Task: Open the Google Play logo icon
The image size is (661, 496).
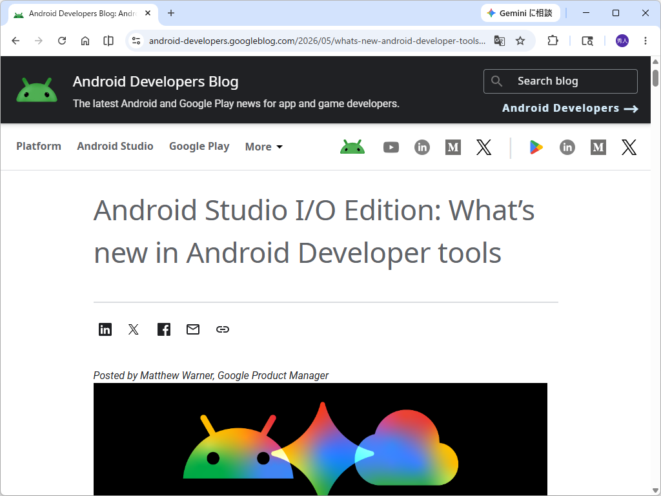Action: 536,147
